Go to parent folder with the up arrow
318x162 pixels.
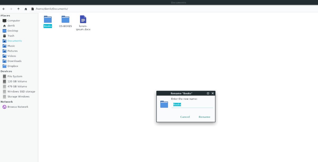coord(18,9)
